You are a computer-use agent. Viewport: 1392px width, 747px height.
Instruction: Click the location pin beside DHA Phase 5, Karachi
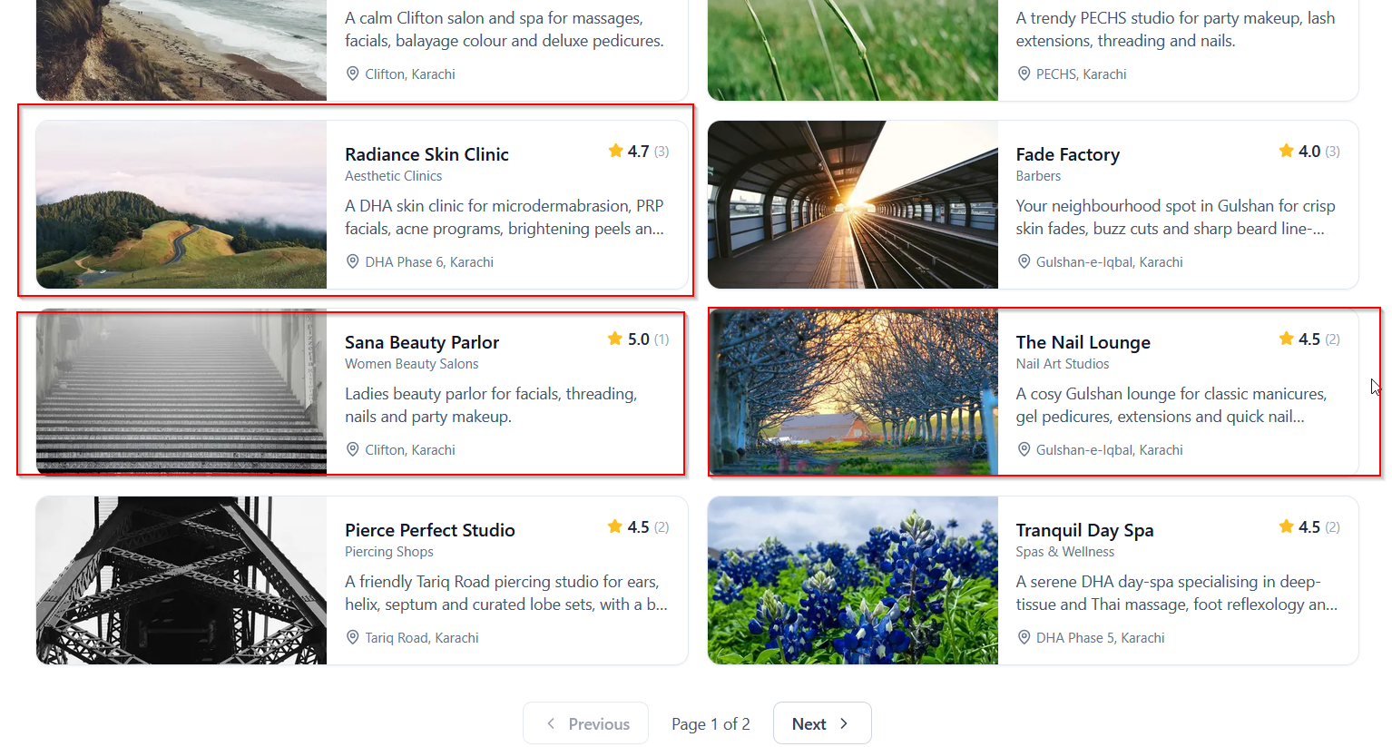(1024, 637)
